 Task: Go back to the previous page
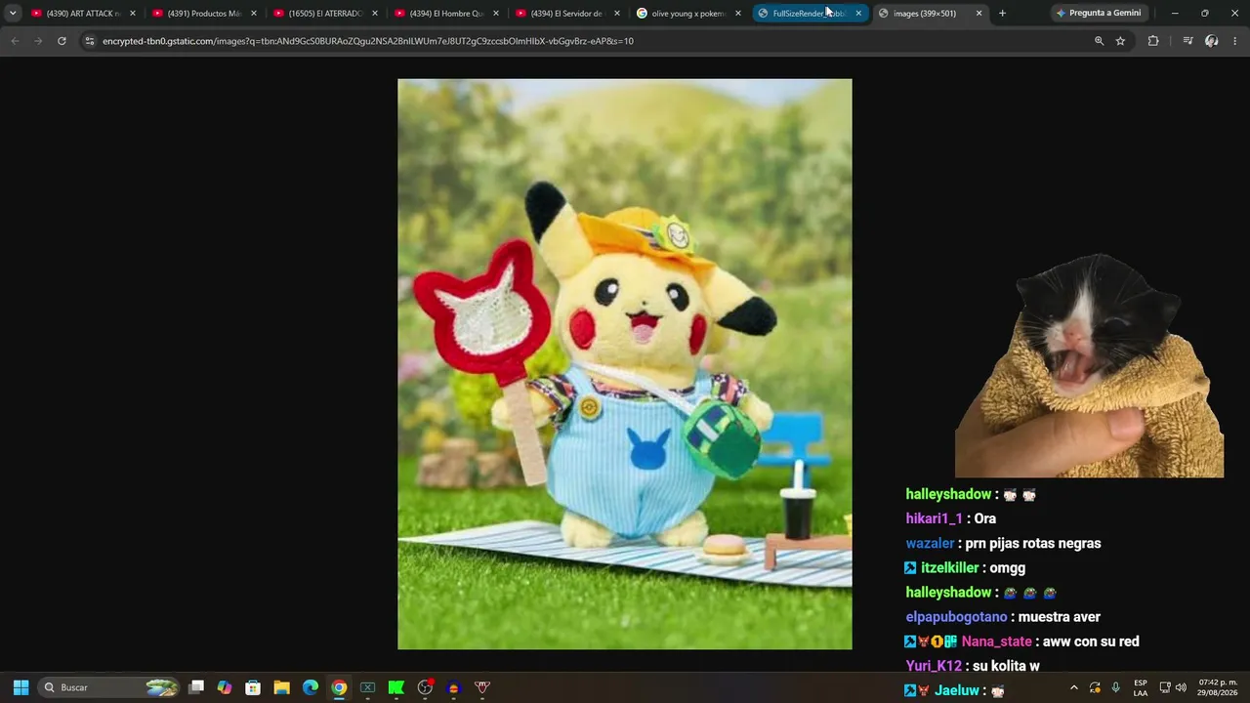pyautogui.click(x=15, y=41)
